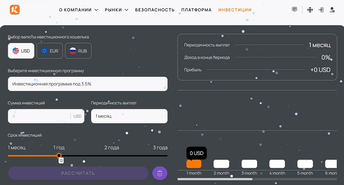
Task: Open the chat message icon
Action: point(295,9)
